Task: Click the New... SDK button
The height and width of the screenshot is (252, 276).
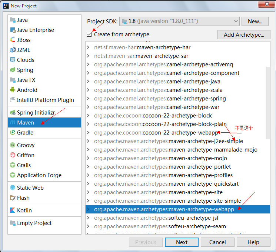Action: coord(255,21)
